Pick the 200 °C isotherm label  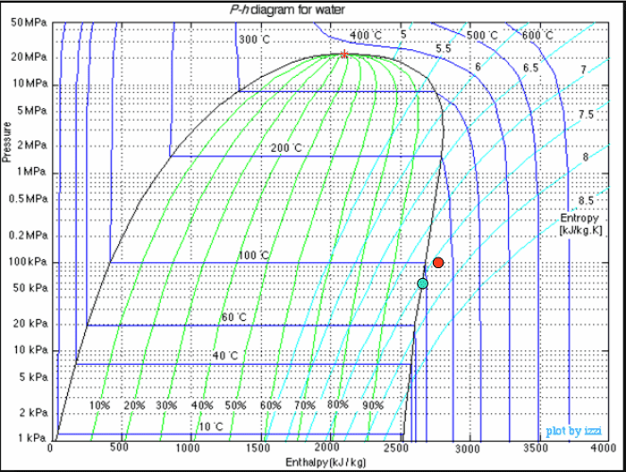[x=286, y=147]
